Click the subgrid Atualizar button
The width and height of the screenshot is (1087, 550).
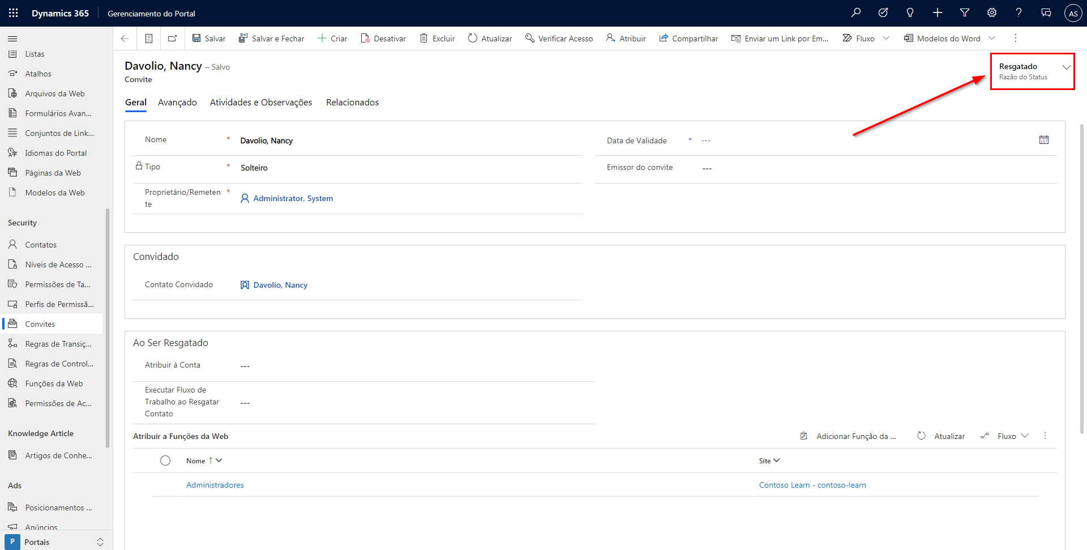941,436
